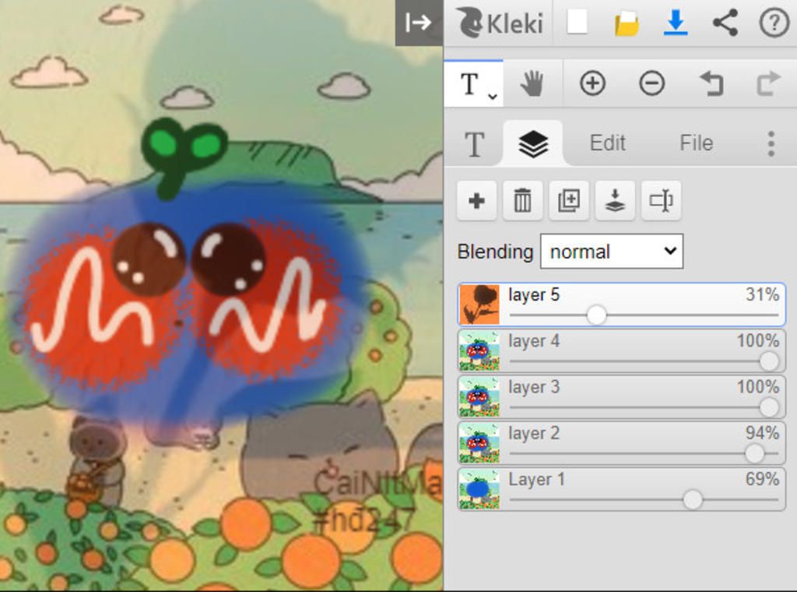This screenshot has height=592, width=797.
Task: Click the 'layer 2' name text
Action: (x=534, y=433)
